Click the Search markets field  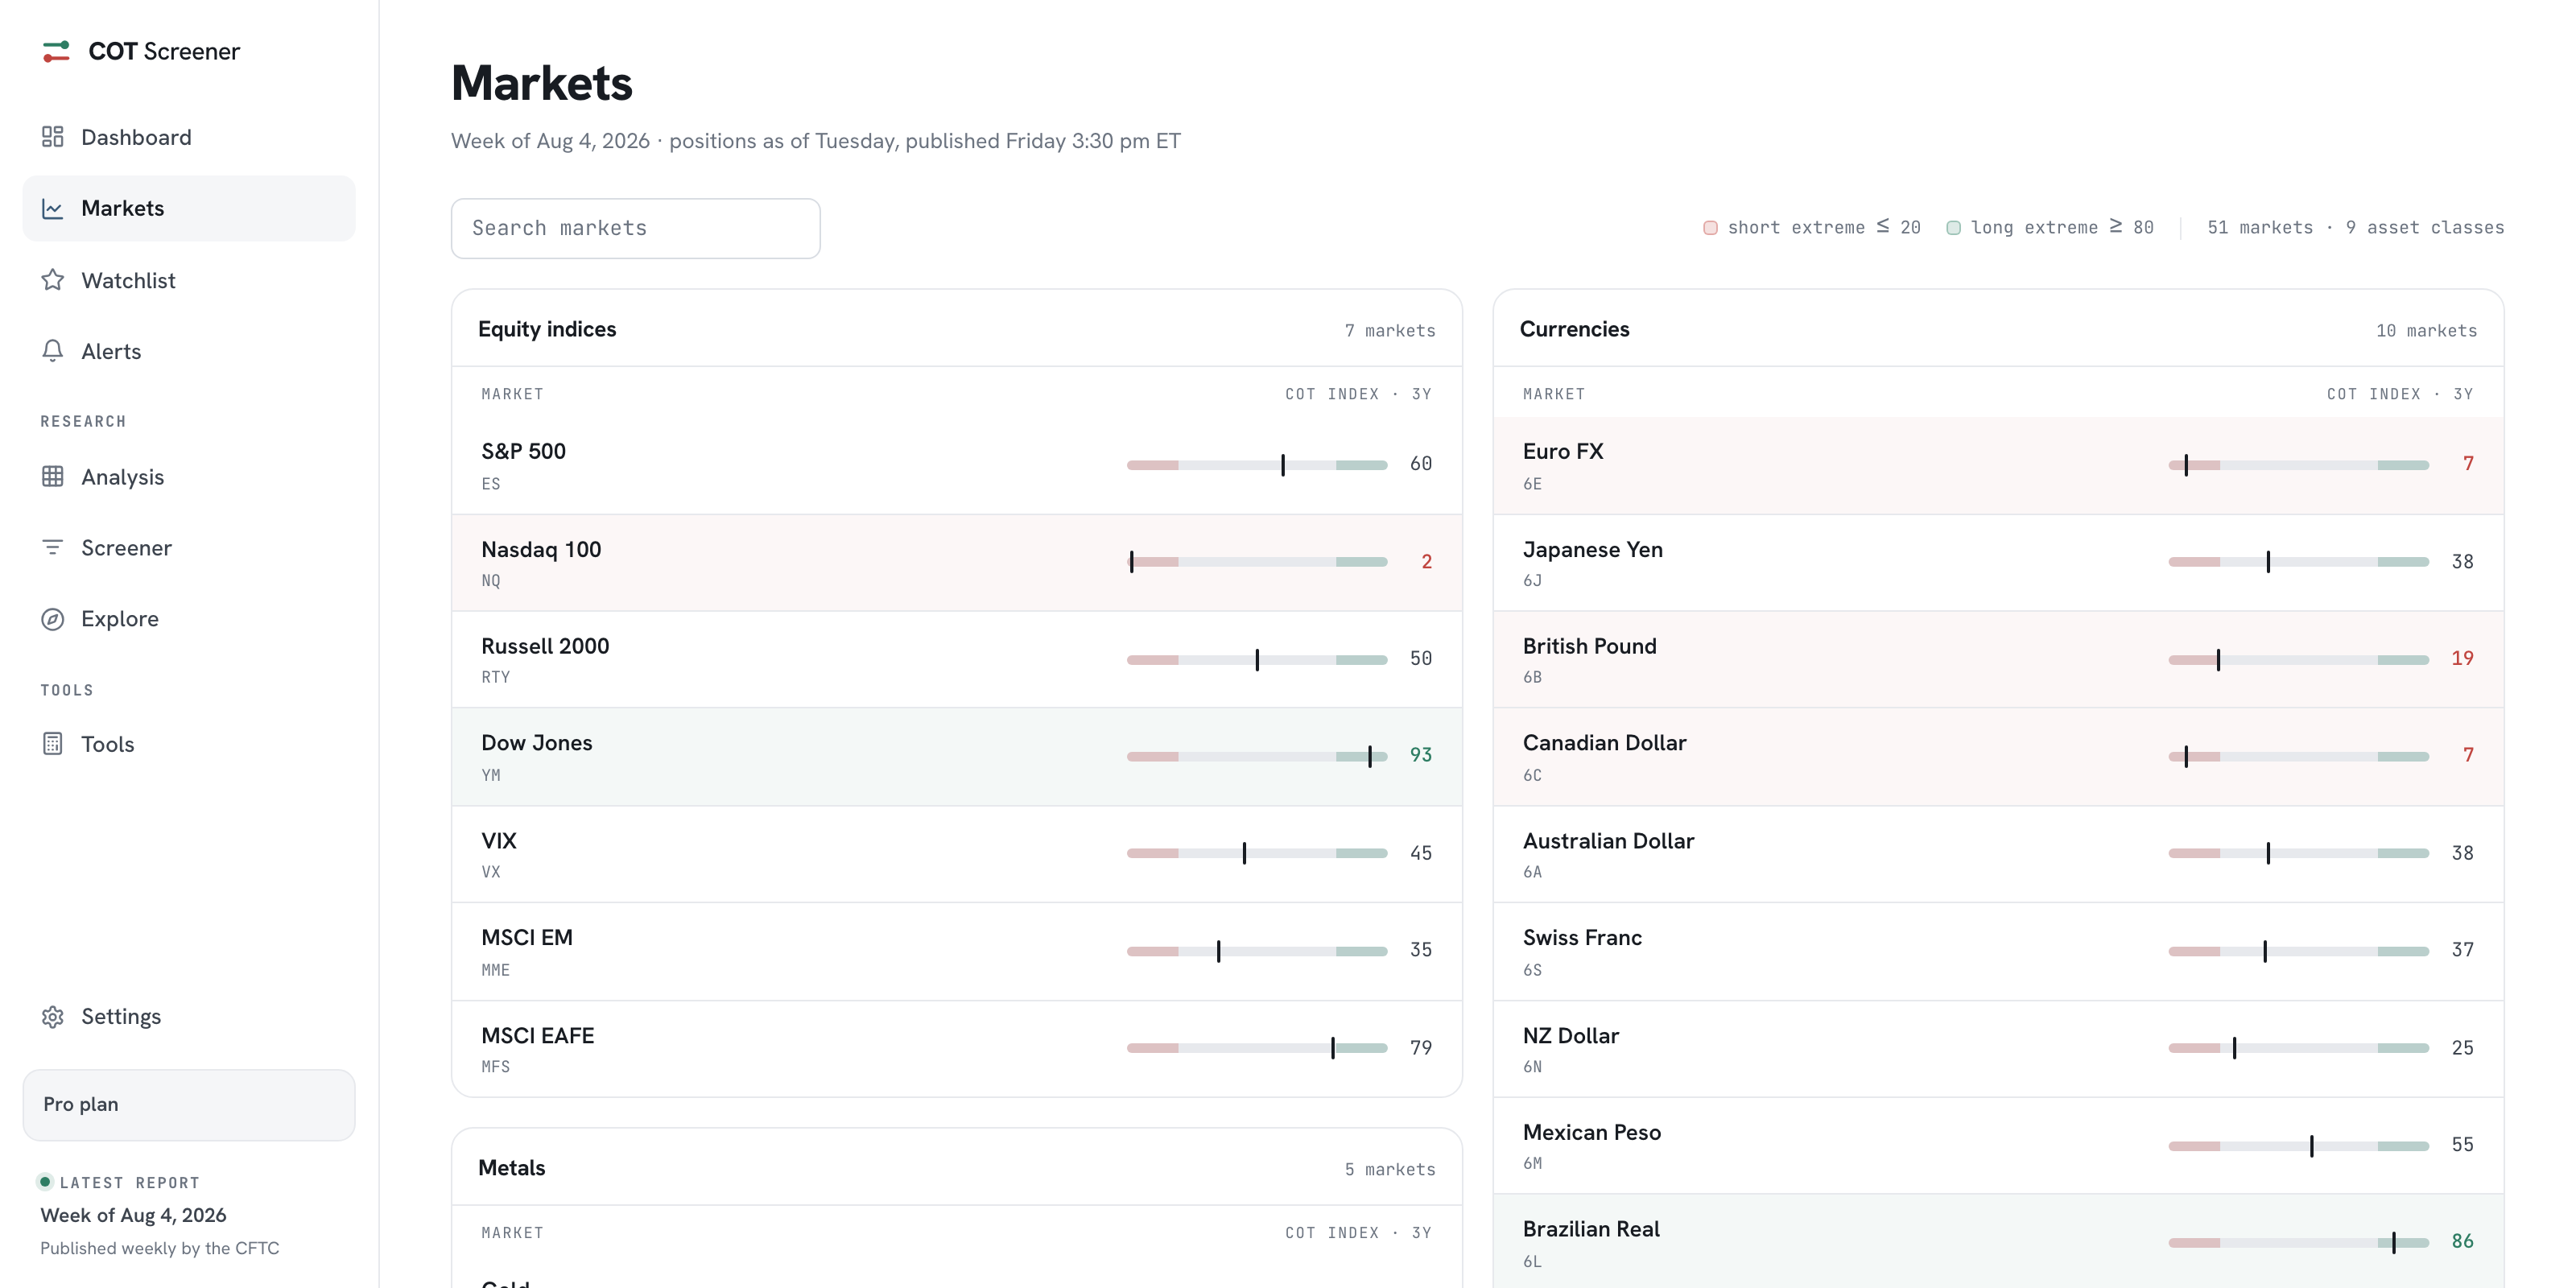coord(636,228)
